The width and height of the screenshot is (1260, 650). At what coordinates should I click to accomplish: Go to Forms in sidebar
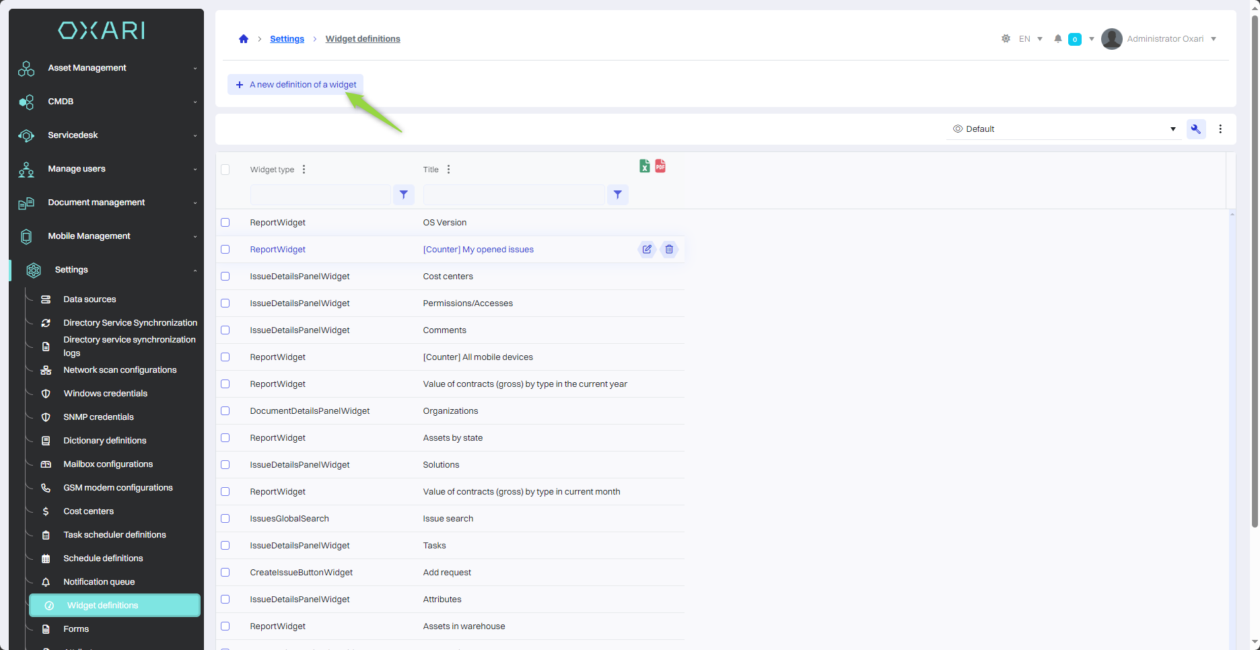click(76, 629)
